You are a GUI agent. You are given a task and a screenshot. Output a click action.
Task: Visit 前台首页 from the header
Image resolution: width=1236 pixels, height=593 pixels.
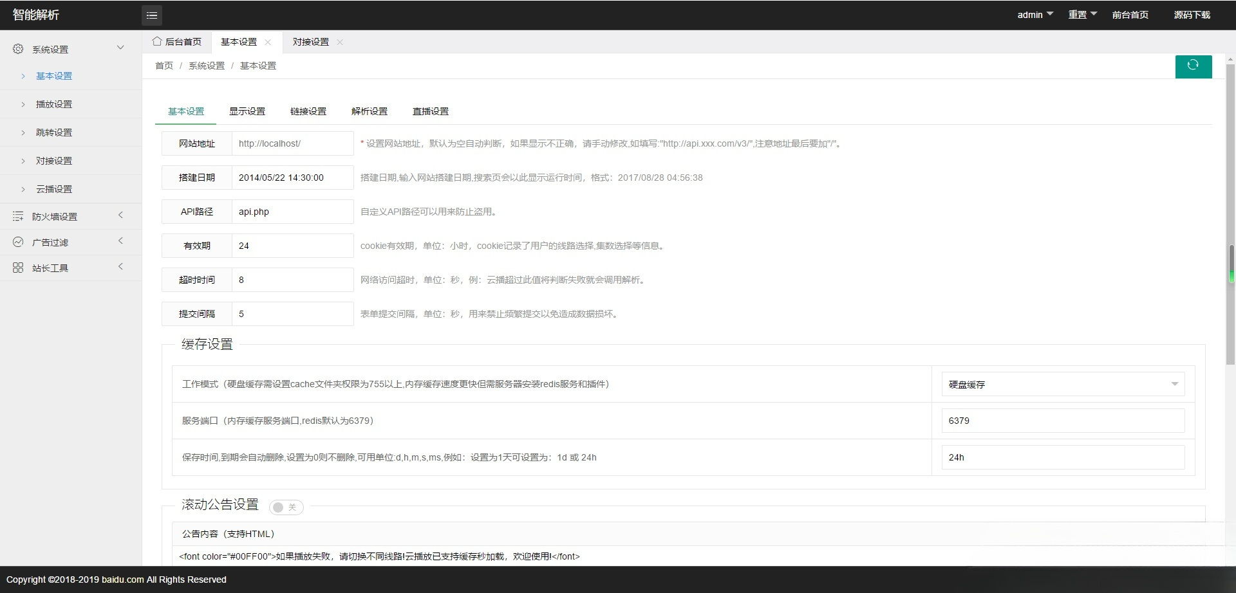1130,14
